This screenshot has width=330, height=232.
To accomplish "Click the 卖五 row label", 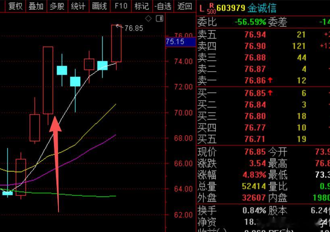I will click(x=207, y=35).
